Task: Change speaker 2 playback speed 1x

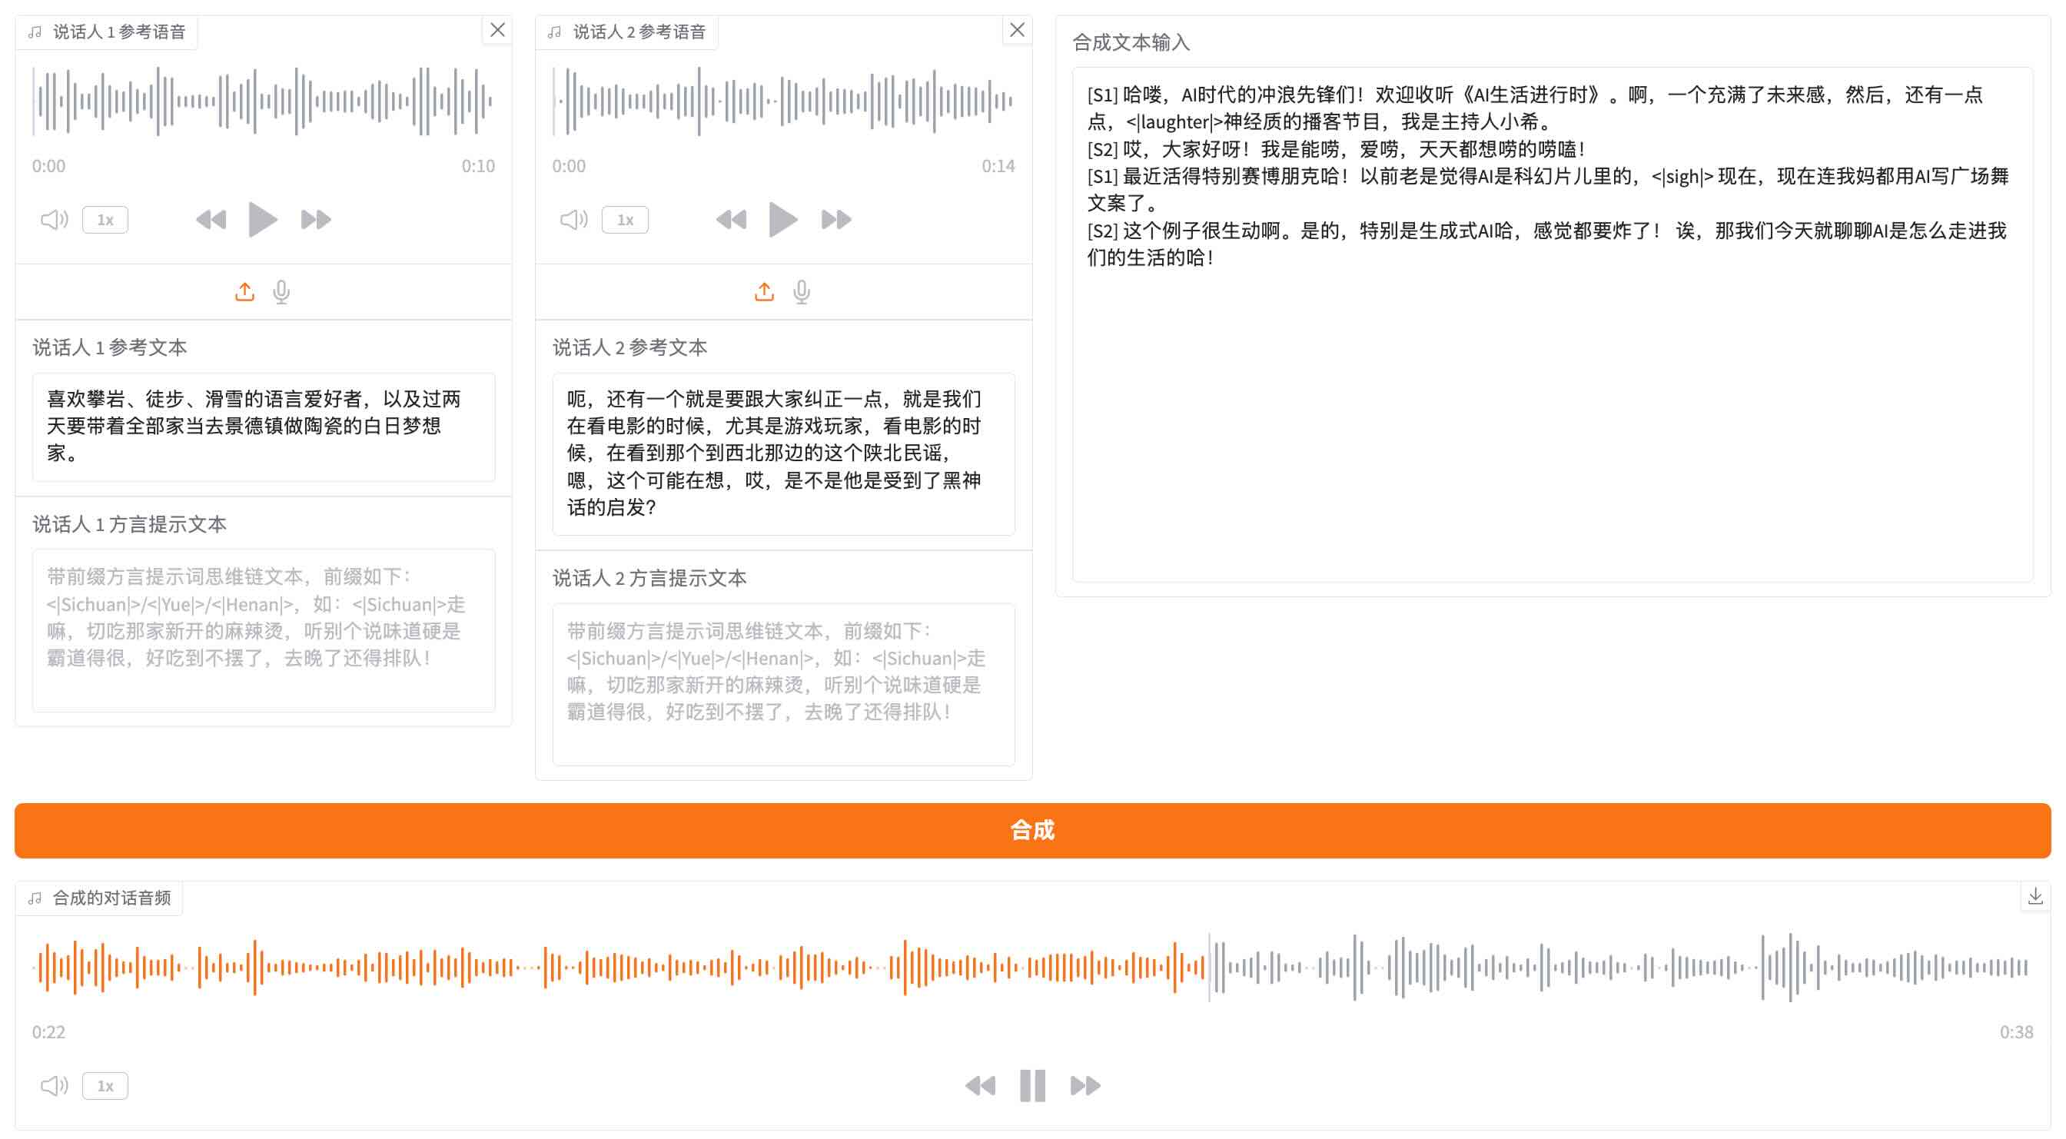Action: click(625, 219)
